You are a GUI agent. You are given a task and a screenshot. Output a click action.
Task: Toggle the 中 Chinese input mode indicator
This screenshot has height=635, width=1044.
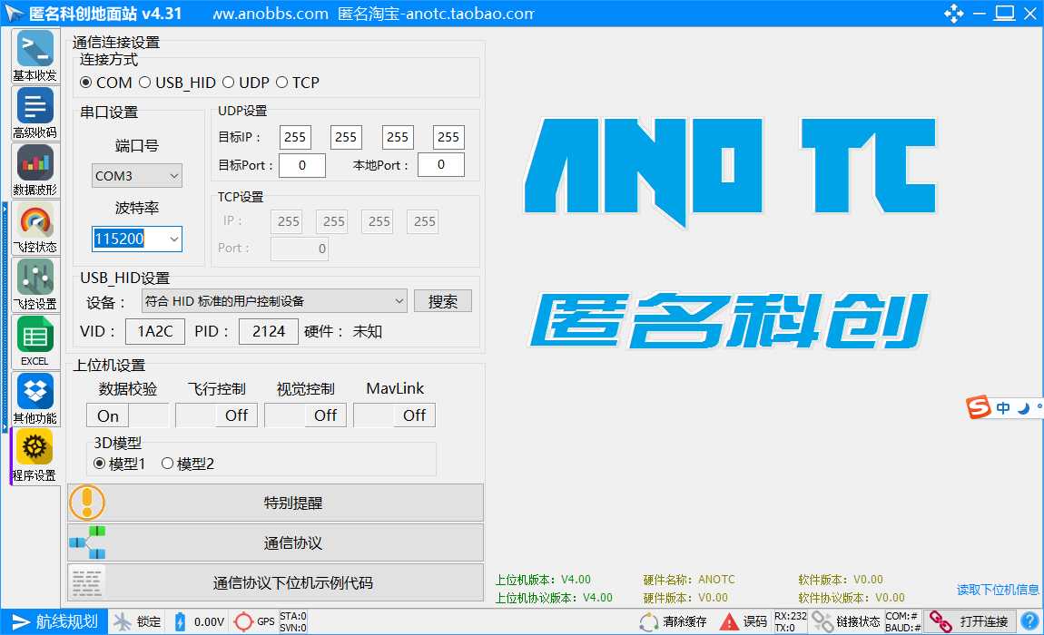[1003, 407]
